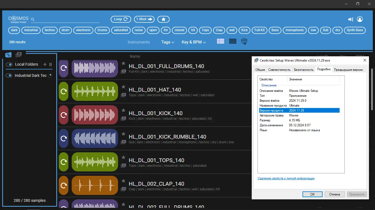Switch to the Предыдущие версии tab

(348, 70)
